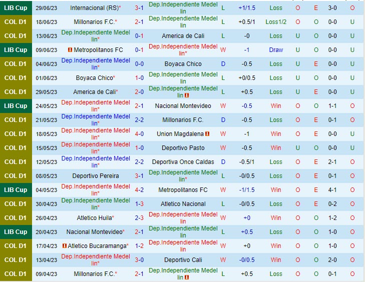Click half-time score 3-0 in 29/06/23 row

point(332,8)
